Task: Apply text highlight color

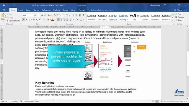Action: [x=48, y=20]
